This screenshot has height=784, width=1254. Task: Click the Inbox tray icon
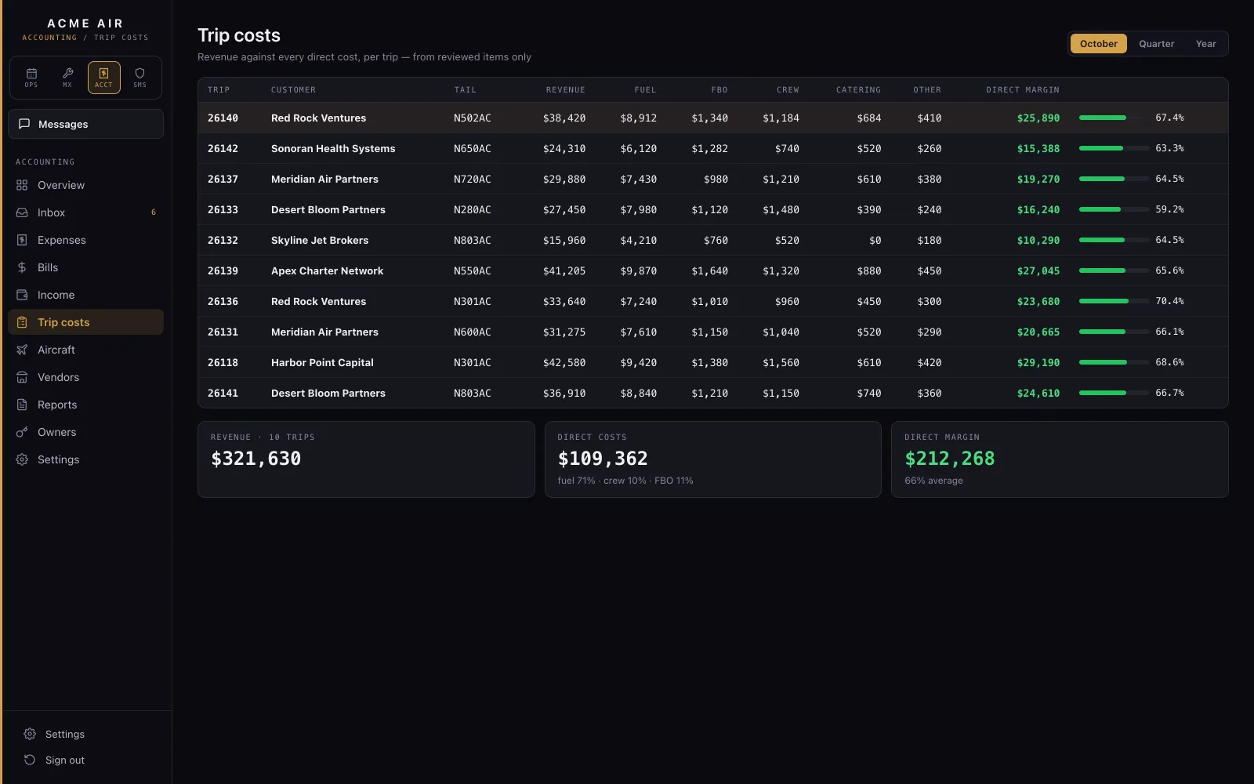(22, 212)
